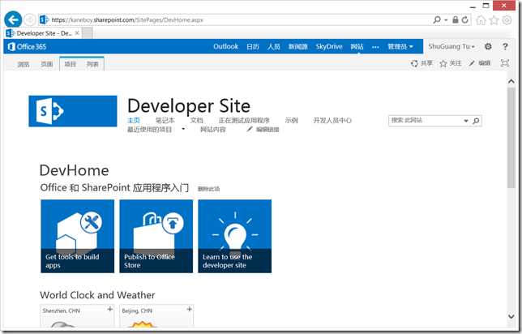Viewport: 522px width, 334px height.
Task: Click the 编辑 pencil icon in ribbon
Action: click(472, 63)
